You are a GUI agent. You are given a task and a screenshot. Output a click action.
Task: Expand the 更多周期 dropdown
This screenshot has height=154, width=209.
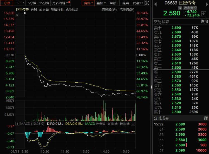(x=60, y=3)
